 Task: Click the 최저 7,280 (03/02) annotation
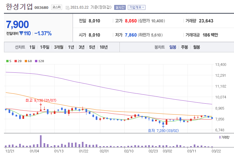coord(163,131)
